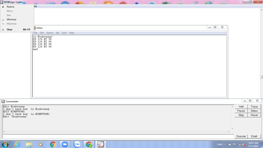Click 'Edit "Hinhvuong"' line in Commander history
The width and height of the screenshot is (263, 148).
pos(15,117)
